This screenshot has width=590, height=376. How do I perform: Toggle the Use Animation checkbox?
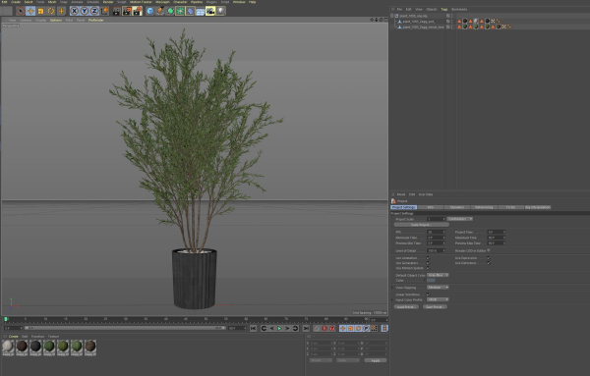[x=428, y=258]
